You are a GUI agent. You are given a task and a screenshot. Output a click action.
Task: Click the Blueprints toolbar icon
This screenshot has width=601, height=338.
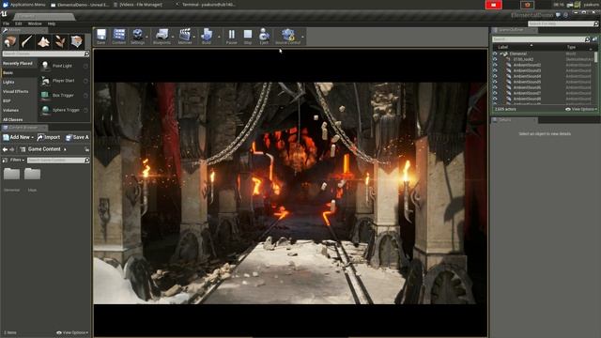click(162, 35)
